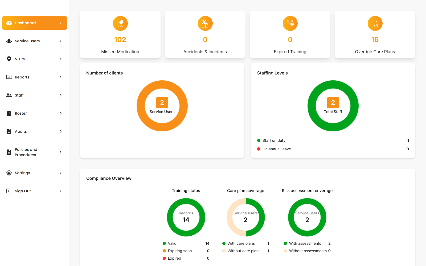The height and width of the screenshot is (266, 426).
Task: Click the green Total Staff donut ring
Action: pyautogui.click(x=333, y=84)
